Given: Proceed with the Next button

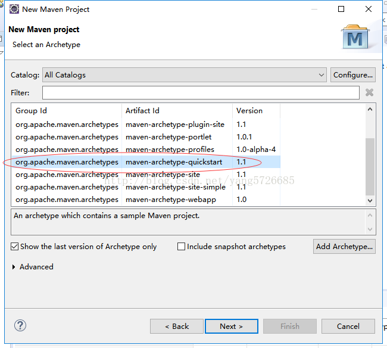Looking at the screenshot, I should click(x=232, y=327).
